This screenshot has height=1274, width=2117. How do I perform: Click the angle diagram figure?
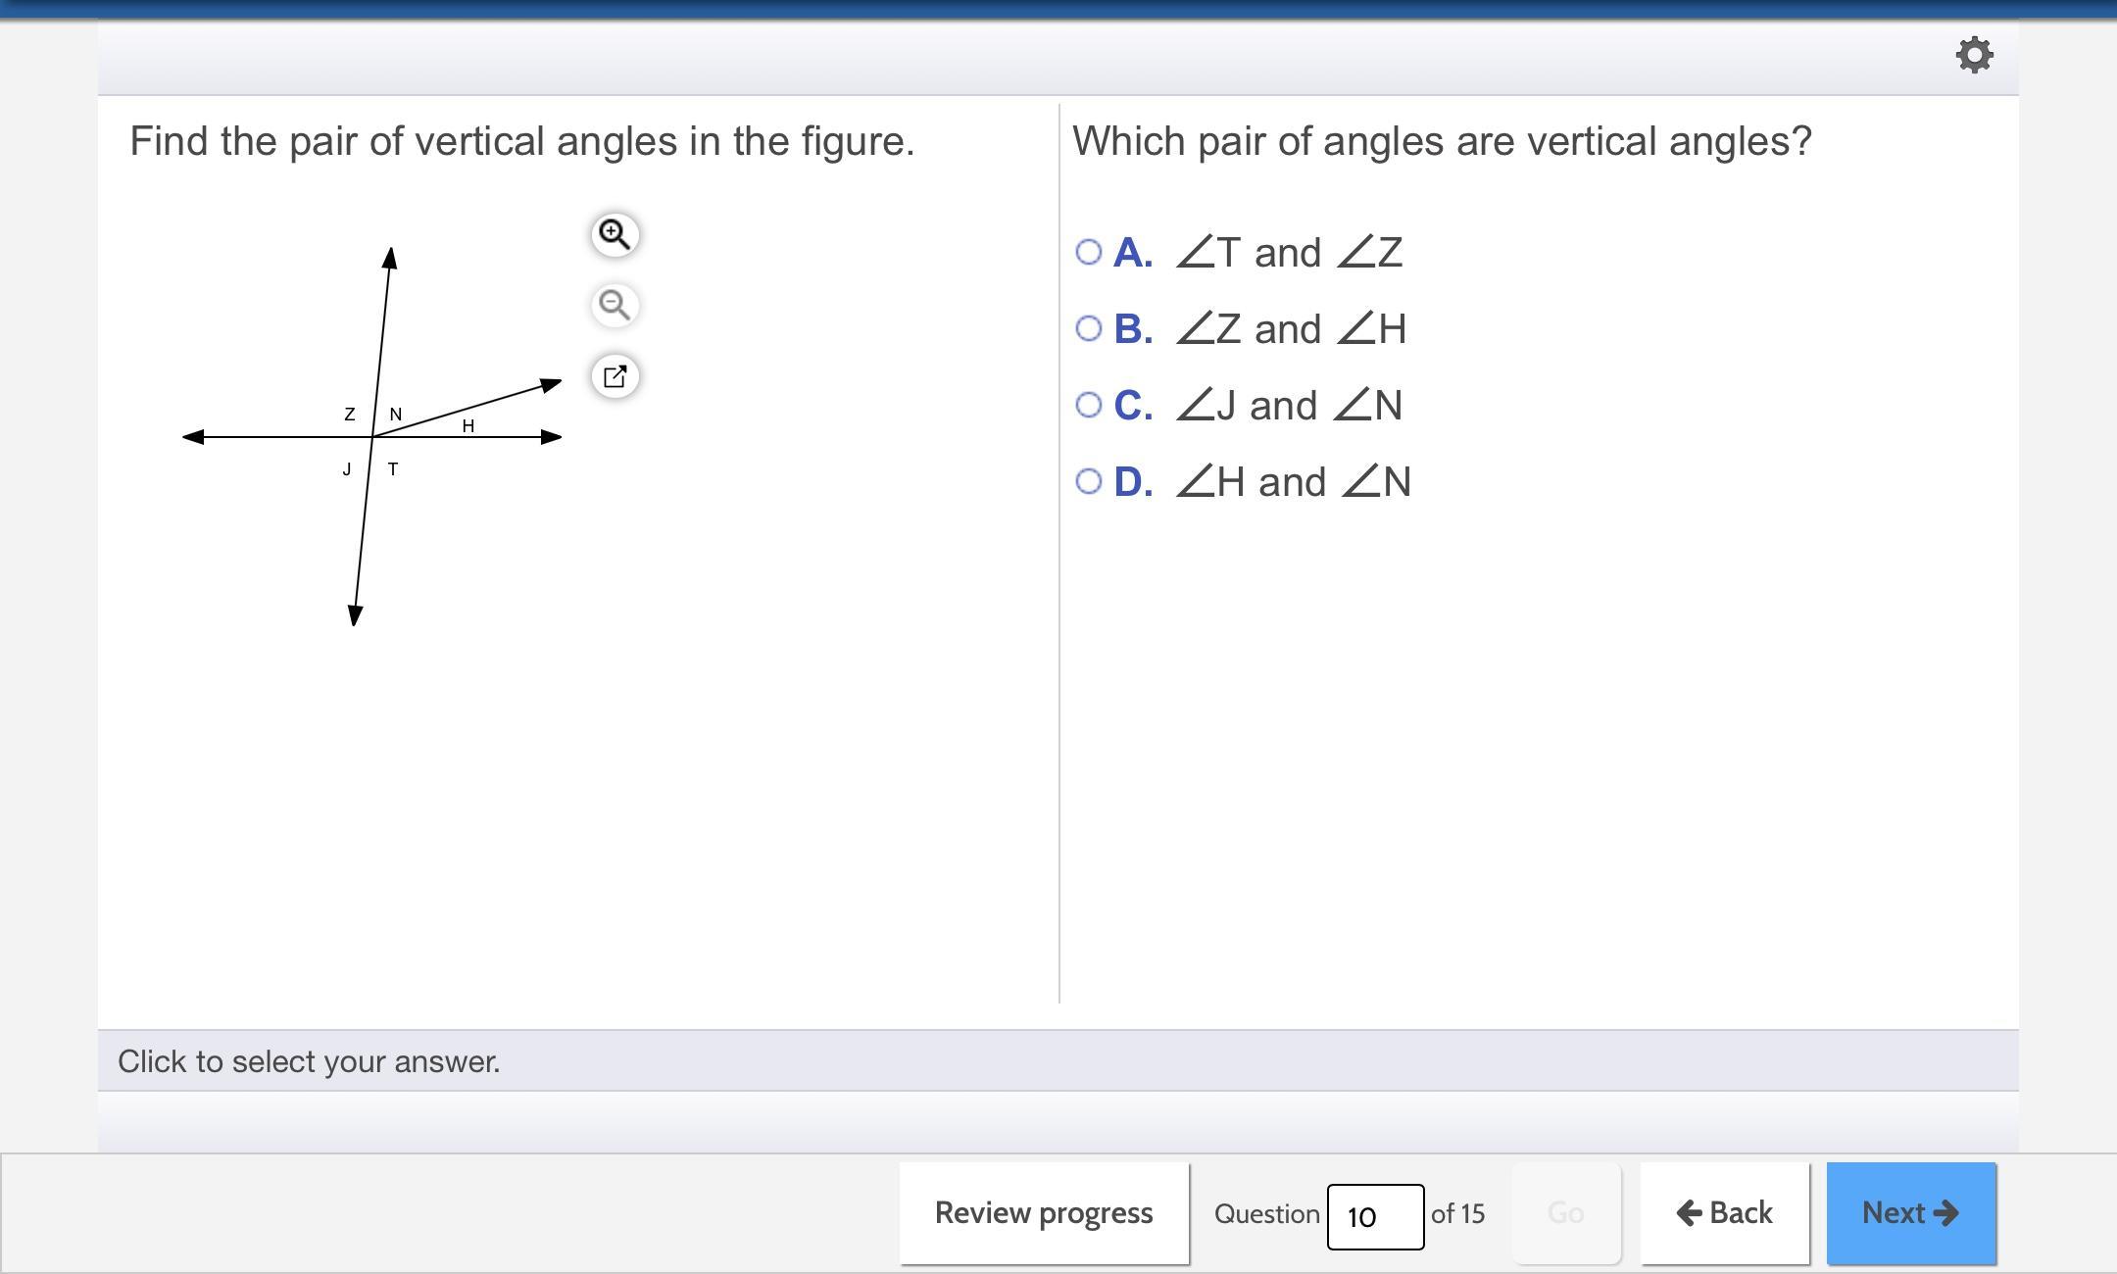[372, 436]
